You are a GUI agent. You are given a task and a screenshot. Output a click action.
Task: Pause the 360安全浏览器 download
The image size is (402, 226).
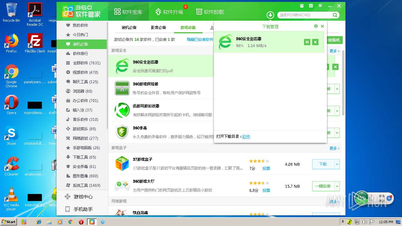pyautogui.click(x=307, y=42)
